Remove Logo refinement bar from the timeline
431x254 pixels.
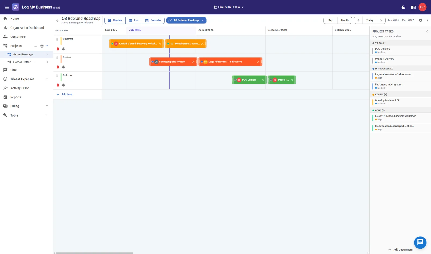258,62
